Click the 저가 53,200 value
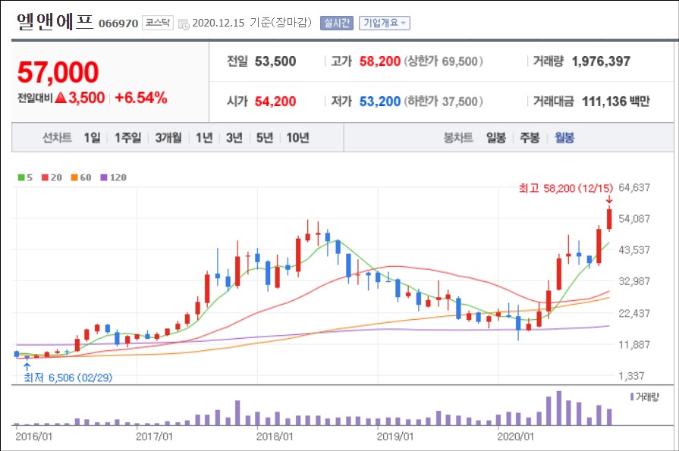679x451 pixels. click(x=380, y=102)
